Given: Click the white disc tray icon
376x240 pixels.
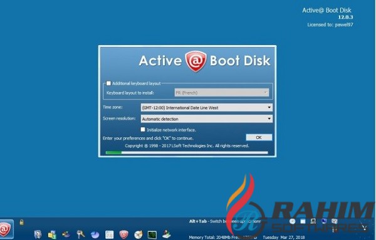Looking at the screenshot, I should pos(292,221).
